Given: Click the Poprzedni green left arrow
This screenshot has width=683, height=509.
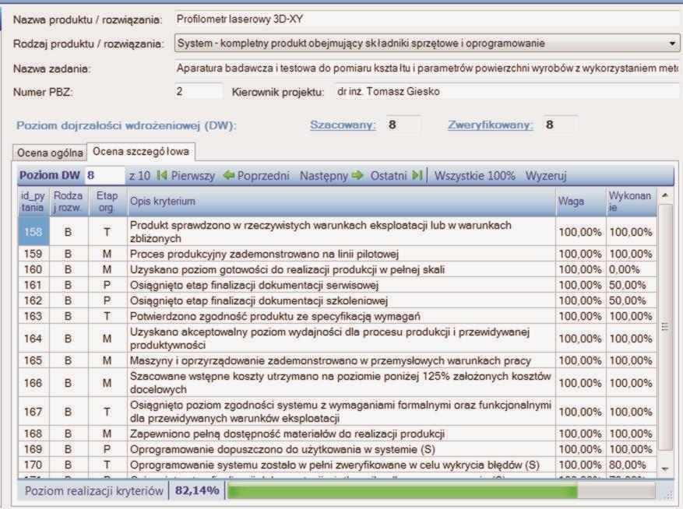Looking at the screenshot, I should coord(229,175).
